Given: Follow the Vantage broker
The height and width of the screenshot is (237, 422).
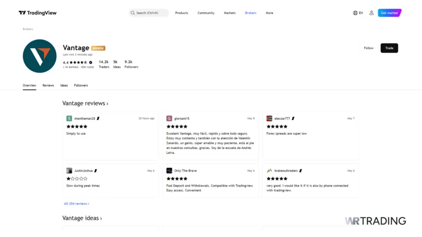Looking at the screenshot, I should click(x=368, y=48).
